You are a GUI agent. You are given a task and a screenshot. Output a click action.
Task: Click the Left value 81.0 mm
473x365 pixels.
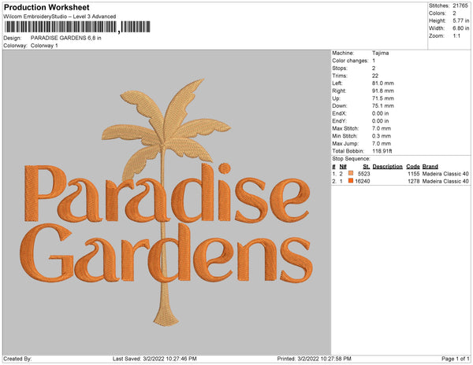click(x=383, y=83)
